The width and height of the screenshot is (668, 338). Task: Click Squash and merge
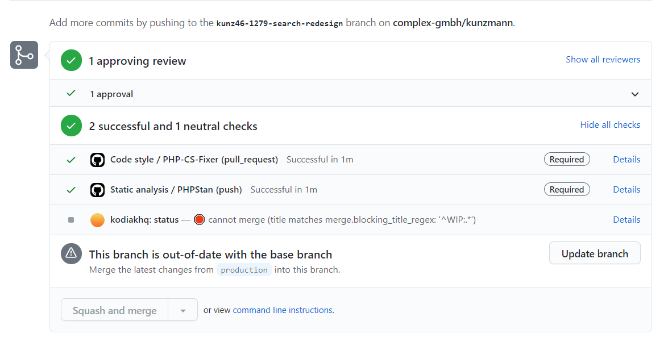click(114, 310)
